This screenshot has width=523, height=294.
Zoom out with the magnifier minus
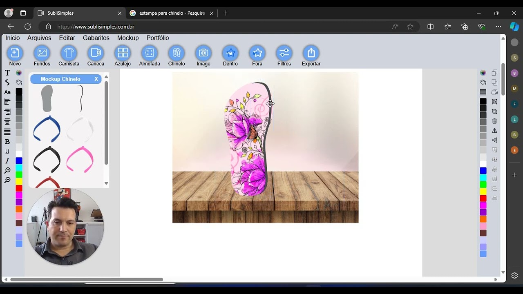coord(7,180)
